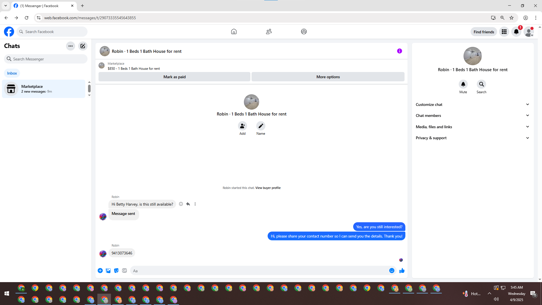
Task: Choose a GIF in the composer
Action: [x=124, y=271]
